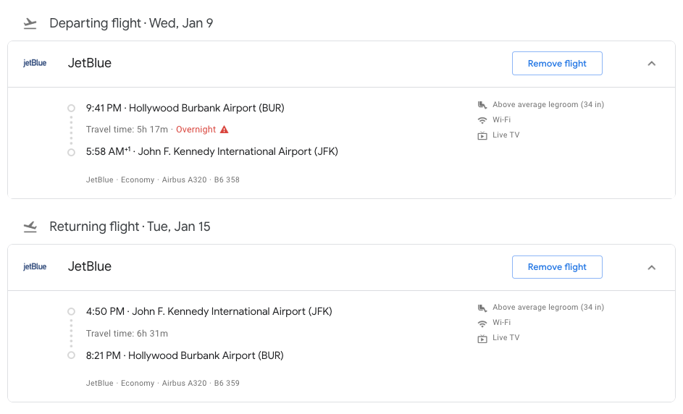The image size is (683, 414).
Task: Click the 9:41 PM Burbank departure line
Action: 185,109
